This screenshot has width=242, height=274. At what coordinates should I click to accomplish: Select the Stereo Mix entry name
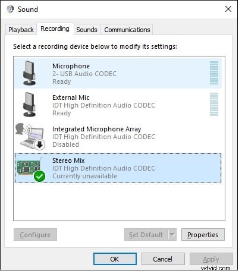pyautogui.click(x=68, y=160)
